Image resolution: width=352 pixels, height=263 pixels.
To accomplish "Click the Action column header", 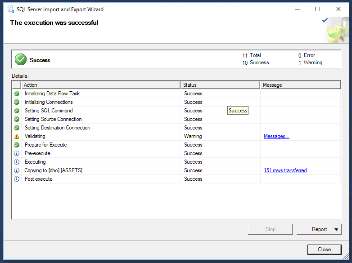I will click(100, 85).
